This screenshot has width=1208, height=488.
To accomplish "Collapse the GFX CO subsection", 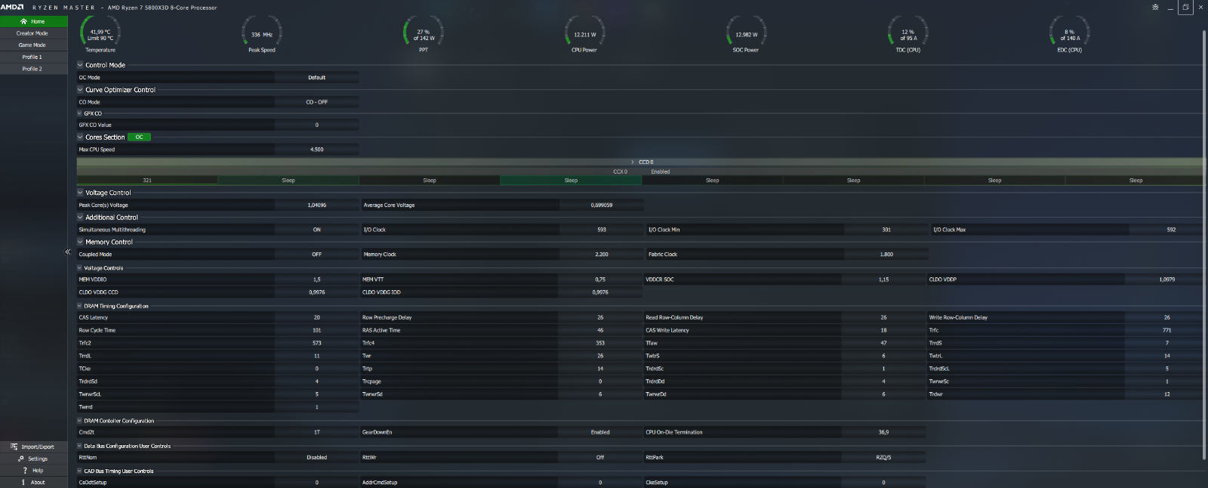I will (x=79, y=113).
